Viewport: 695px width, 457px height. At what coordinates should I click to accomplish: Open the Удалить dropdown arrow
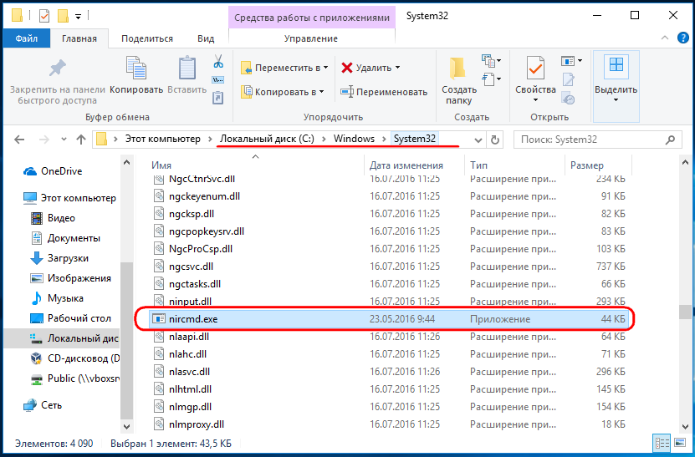point(397,68)
